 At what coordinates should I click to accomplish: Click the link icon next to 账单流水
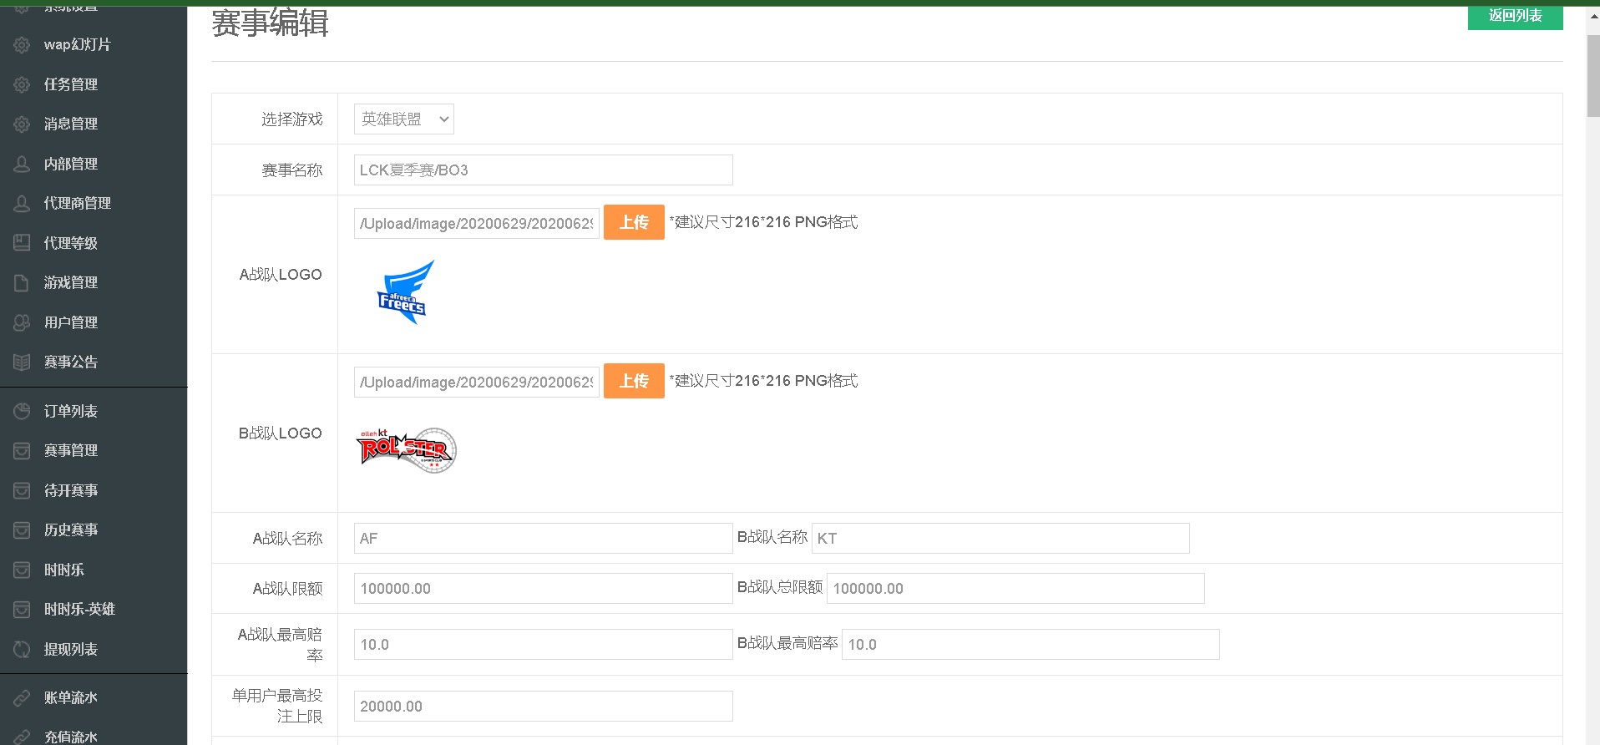[x=22, y=697]
